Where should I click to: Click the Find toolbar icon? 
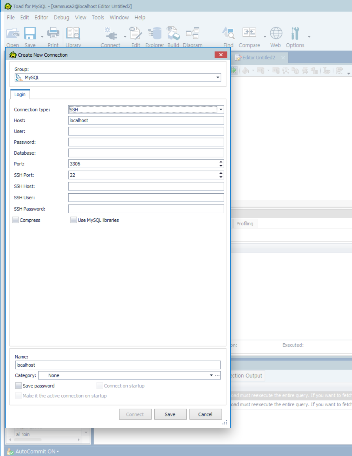click(228, 34)
